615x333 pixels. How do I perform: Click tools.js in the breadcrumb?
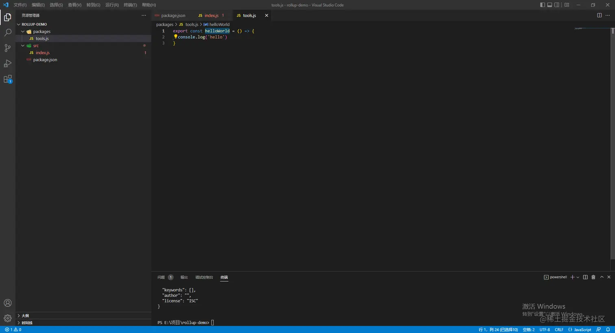pyautogui.click(x=192, y=24)
